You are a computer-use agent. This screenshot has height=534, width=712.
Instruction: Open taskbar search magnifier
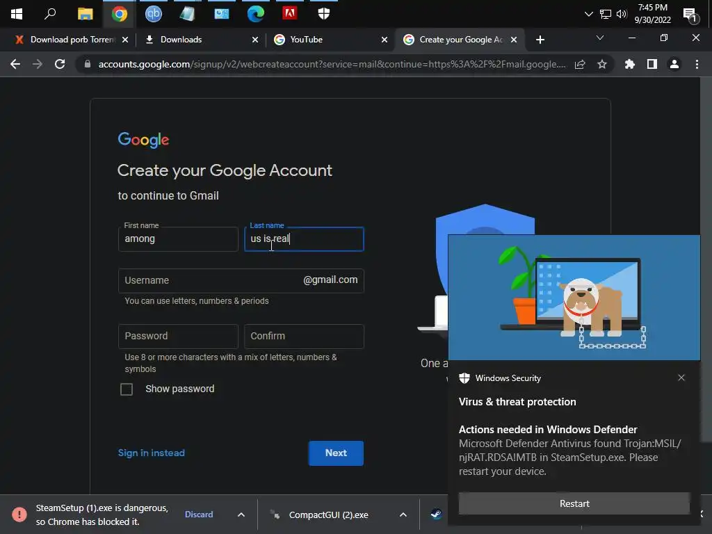pyautogui.click(x=50, y=14)
